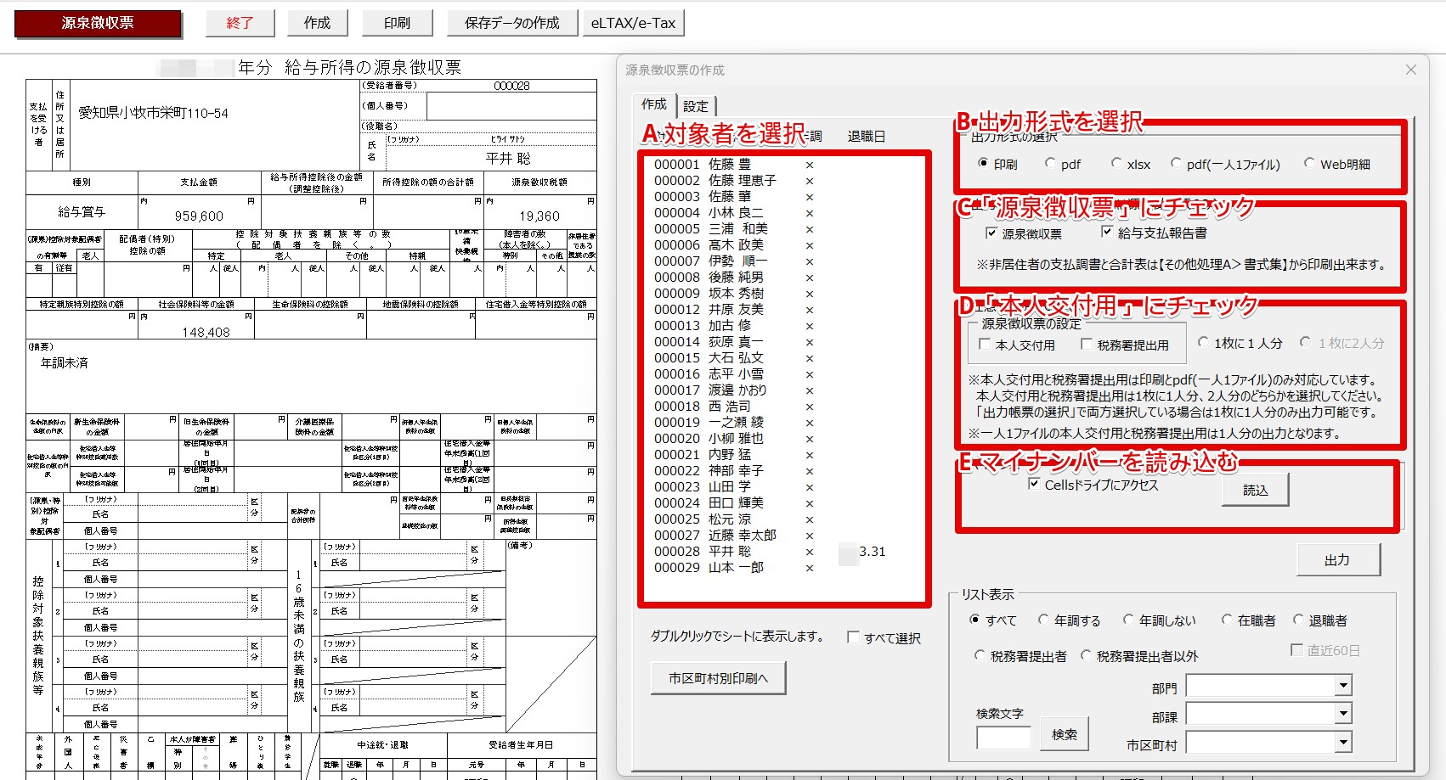Expand the 部門 dropdown
This screenshot has width=1446, height=780.
(1343, 686)
